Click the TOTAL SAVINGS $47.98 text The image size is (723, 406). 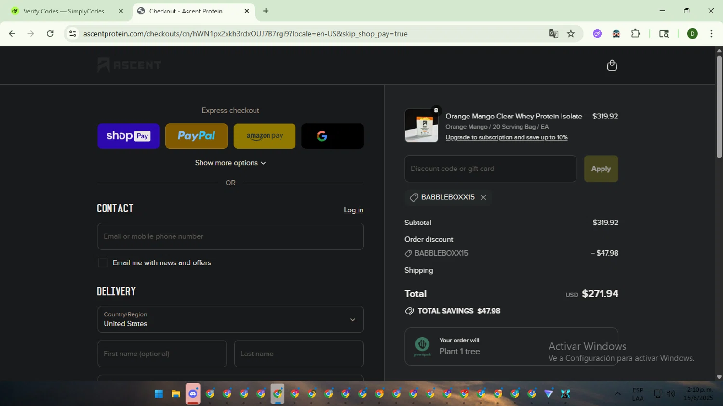[x=459, y=311]
